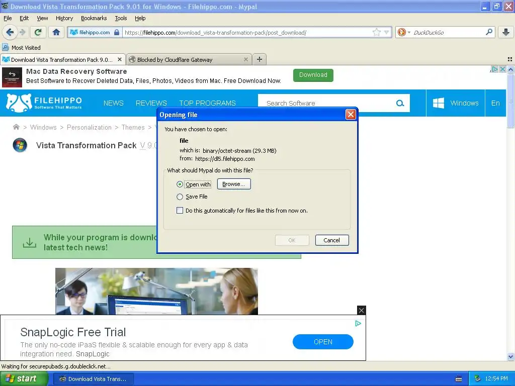Image resolution: width=515 pixels, height=386 pixels.
Task: Click the padlock site security icon
Action: tap(117, 32)
